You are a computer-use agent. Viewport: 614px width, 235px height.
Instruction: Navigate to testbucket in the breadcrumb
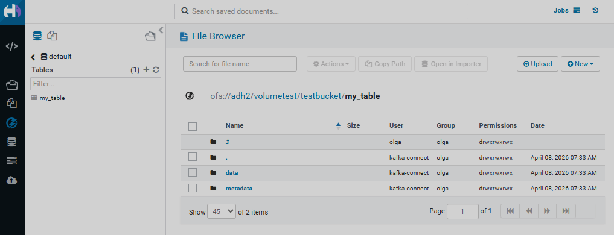click(321, 96)
